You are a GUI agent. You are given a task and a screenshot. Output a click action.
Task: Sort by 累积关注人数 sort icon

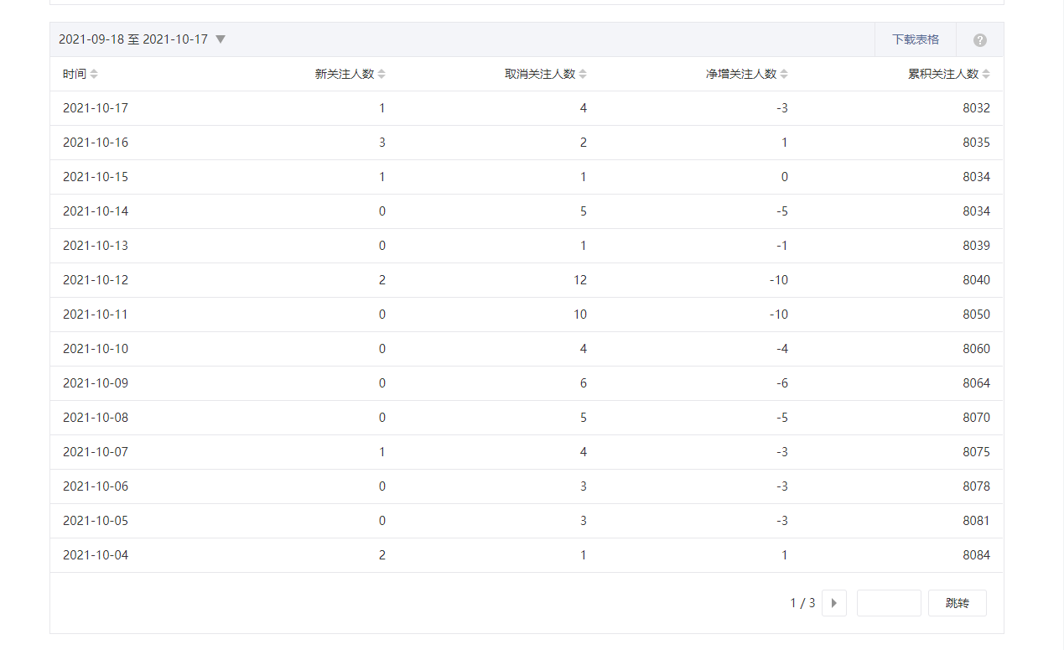986,74
